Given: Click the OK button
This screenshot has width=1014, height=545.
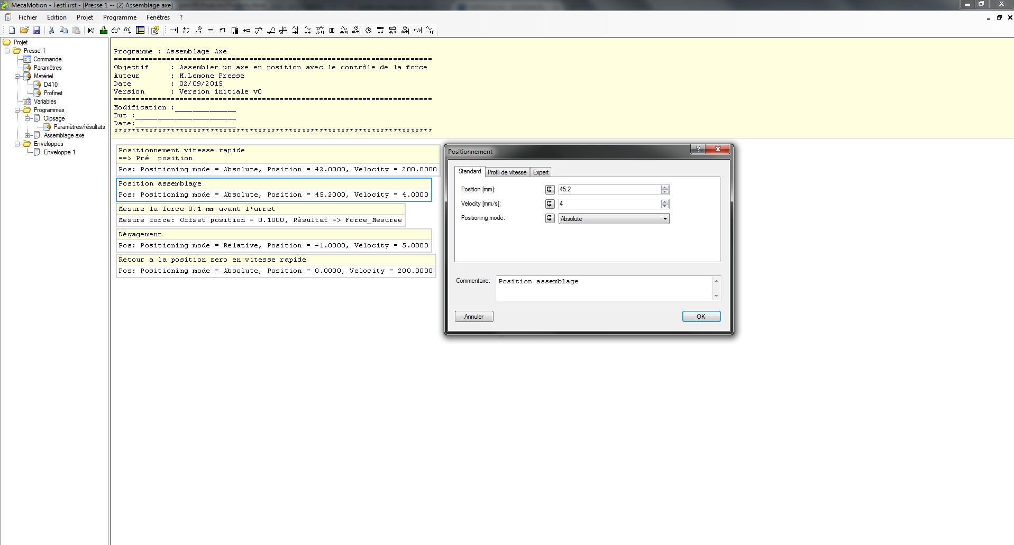Looking at the screenshot, I should [x=701, y=316].
